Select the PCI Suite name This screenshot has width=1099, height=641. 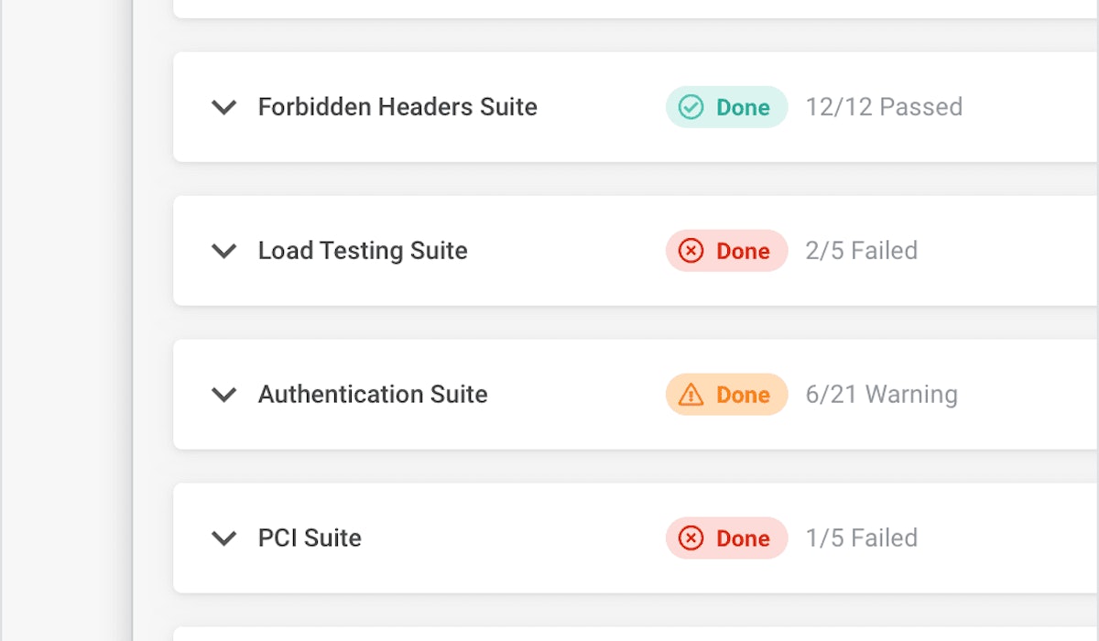pyautogui.click(x=310, y=538)
